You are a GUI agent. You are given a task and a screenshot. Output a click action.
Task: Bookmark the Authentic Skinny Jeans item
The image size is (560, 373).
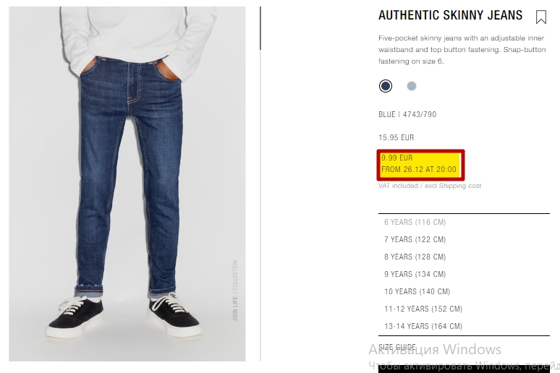coord(541,17)
